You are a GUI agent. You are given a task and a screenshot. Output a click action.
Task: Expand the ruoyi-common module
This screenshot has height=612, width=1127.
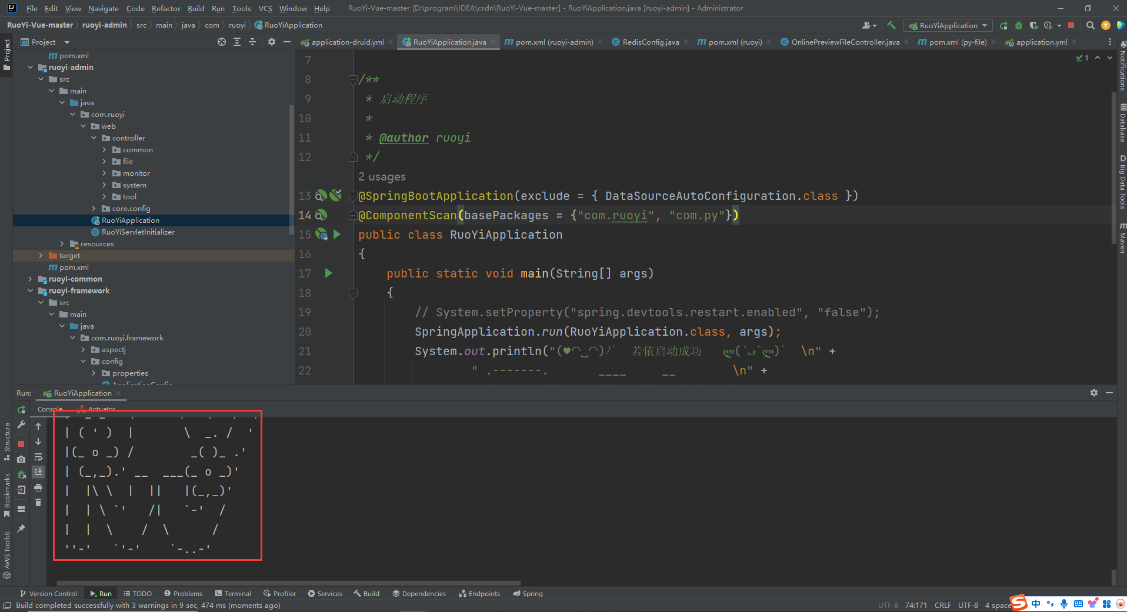coord(30,279)
